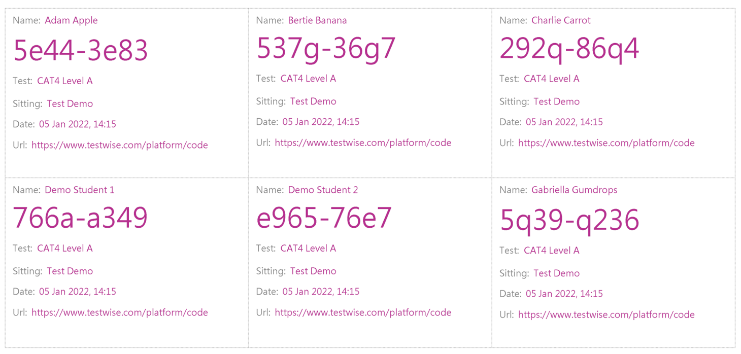This screenshot has width=741, height=354.
Task: Open the Url link in Charlie Carrot's card
Action: click(606, 143)
